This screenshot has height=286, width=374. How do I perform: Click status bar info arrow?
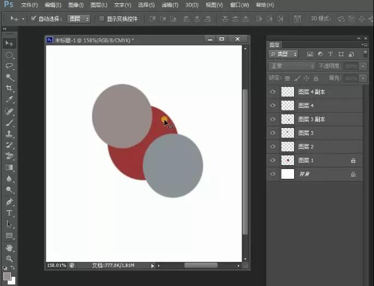pyautogui.click(x=153, y=265)
